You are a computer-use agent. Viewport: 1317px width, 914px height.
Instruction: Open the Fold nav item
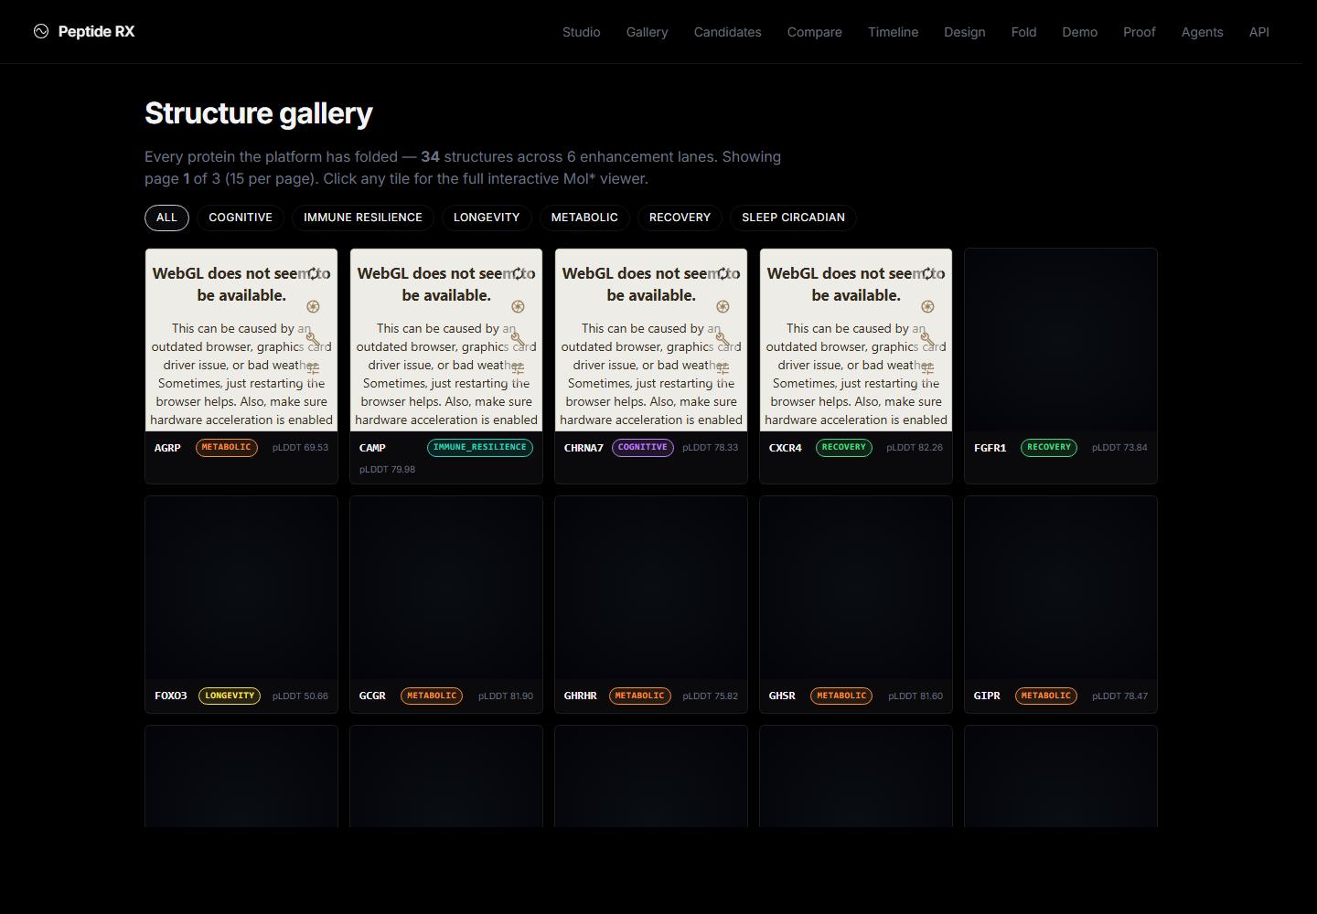(x=1024, y=32)
